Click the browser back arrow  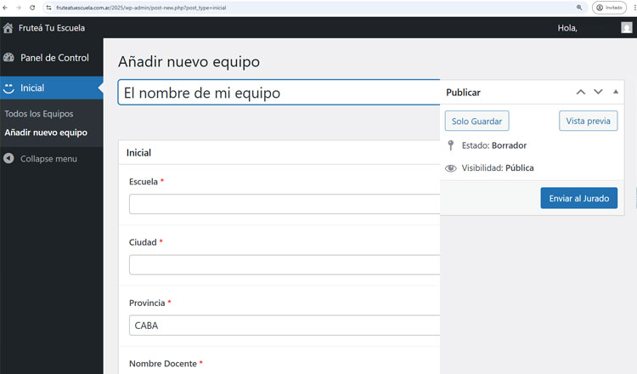point(7,7)
